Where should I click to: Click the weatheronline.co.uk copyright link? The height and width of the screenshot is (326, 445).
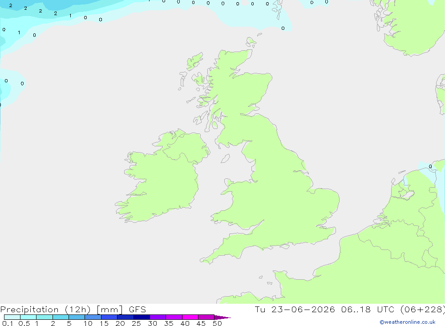[x=407, y=322]
